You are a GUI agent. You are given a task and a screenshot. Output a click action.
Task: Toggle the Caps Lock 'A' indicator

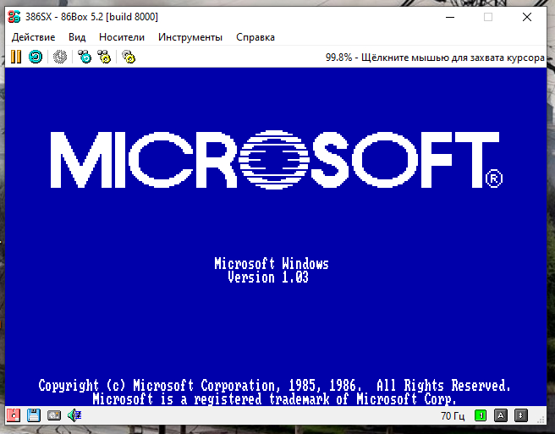click(x=501, y=415)
